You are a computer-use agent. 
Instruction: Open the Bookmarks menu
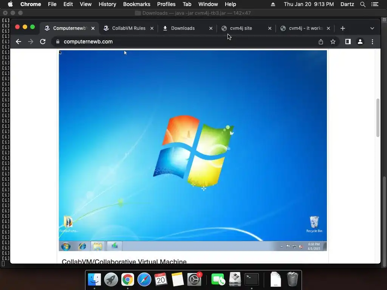pyautogui.click(x=137, y=4)
